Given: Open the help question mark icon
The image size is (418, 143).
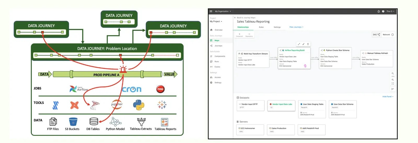Looking at the screenshot, I should coord(383,11).
